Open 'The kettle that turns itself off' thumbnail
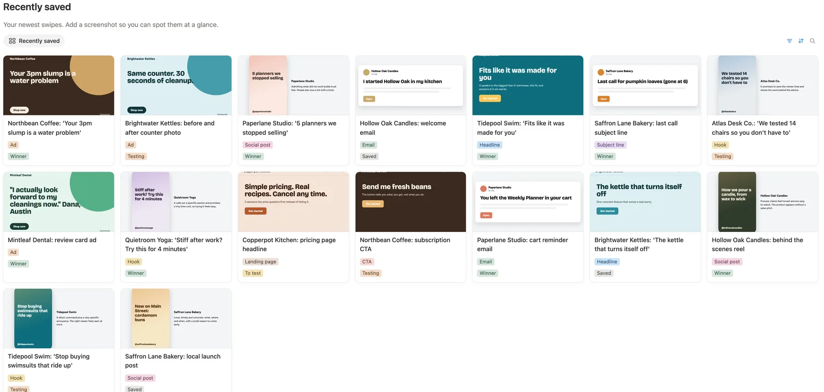 click(x=645, y=202)
